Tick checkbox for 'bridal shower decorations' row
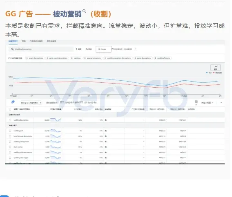 click(10, 136)
